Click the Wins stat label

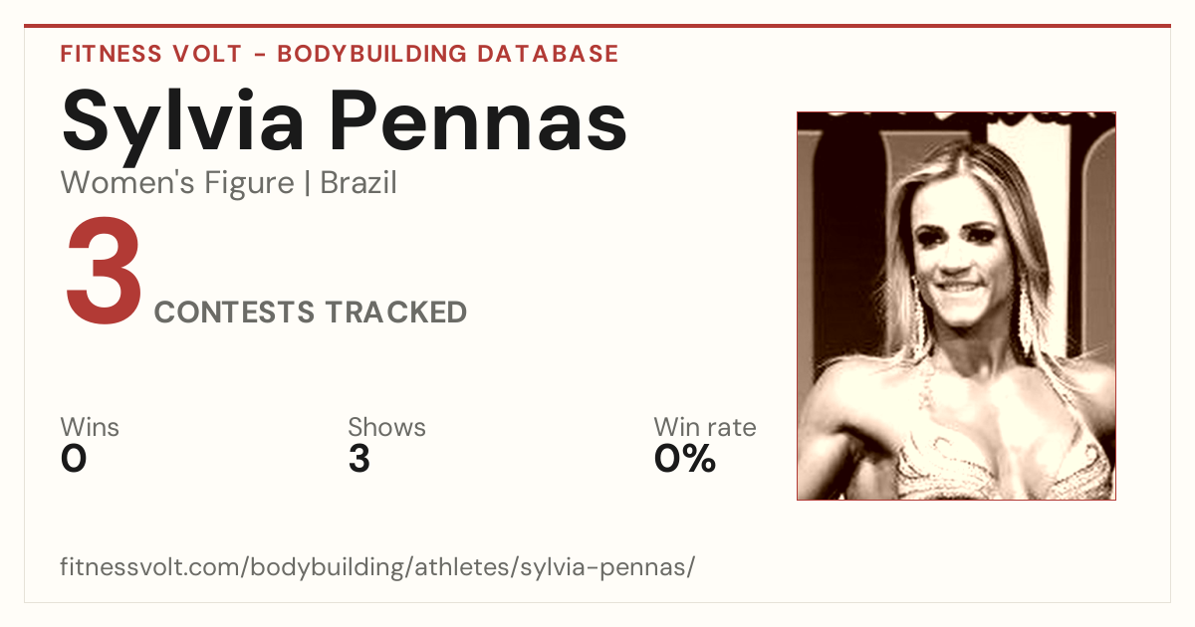(90, 428)
